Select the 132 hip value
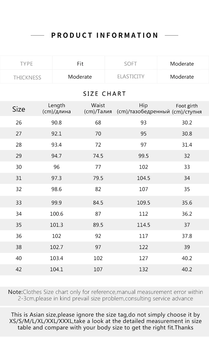 (143, 269)
